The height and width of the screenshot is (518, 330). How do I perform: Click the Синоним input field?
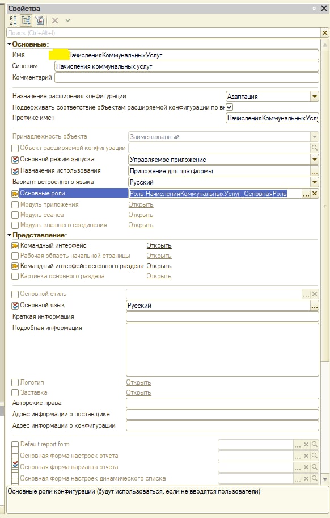[x=187, y=66]
